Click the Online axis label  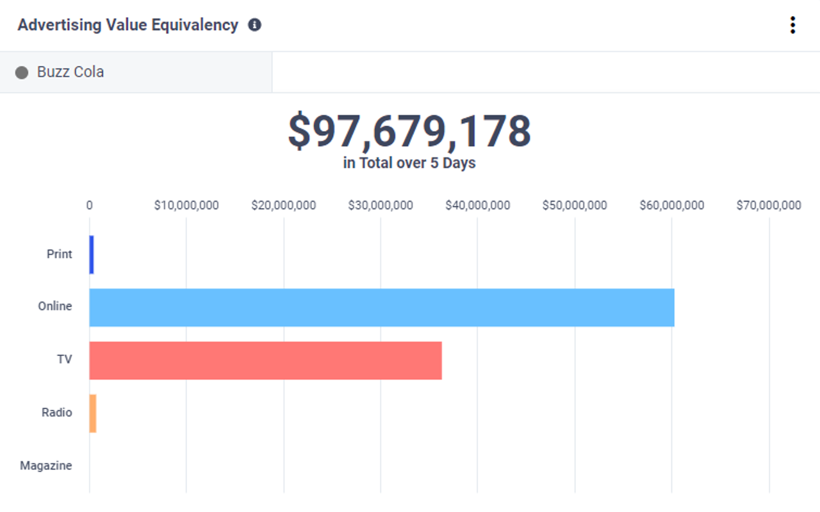point(55,307)
